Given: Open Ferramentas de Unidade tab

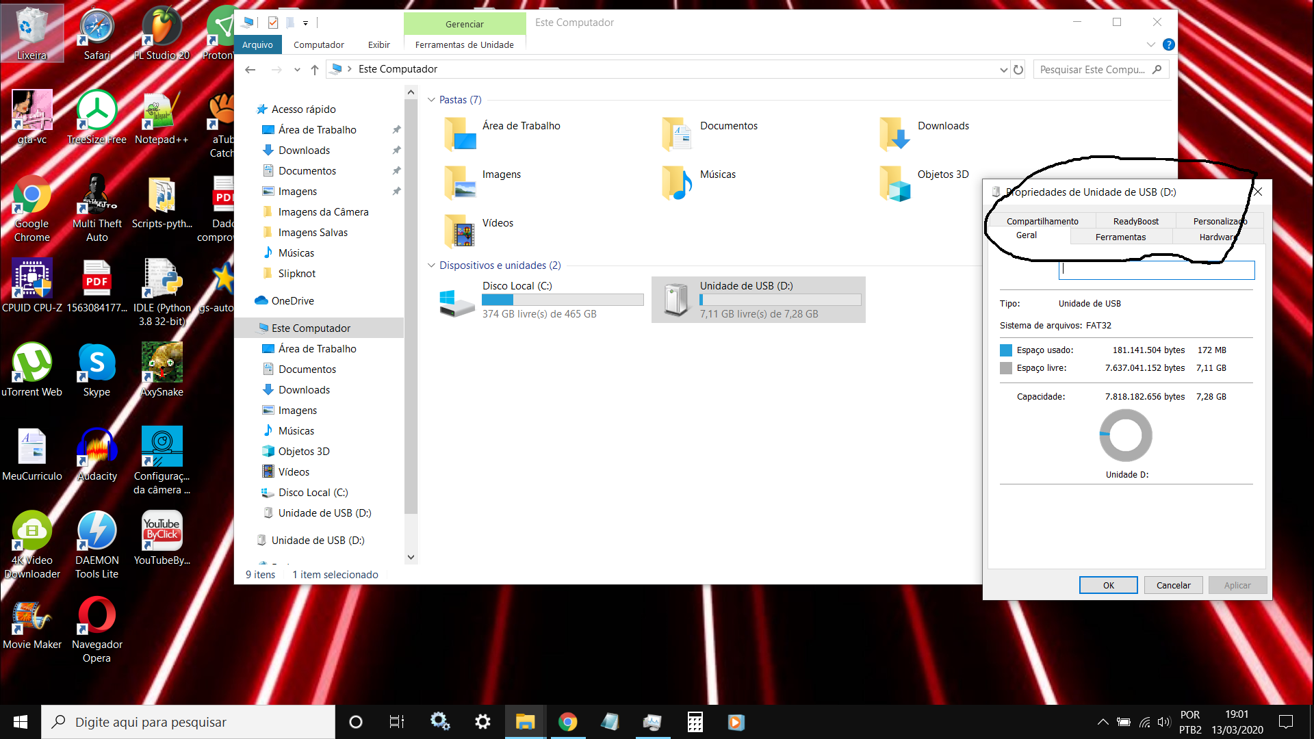Looking at the screenshot, I should [465, 44].
